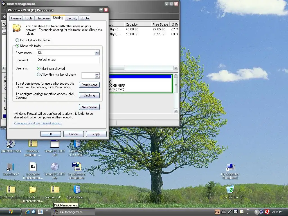Click the Capacity column header in Disk Management

(x=138, y=24)
